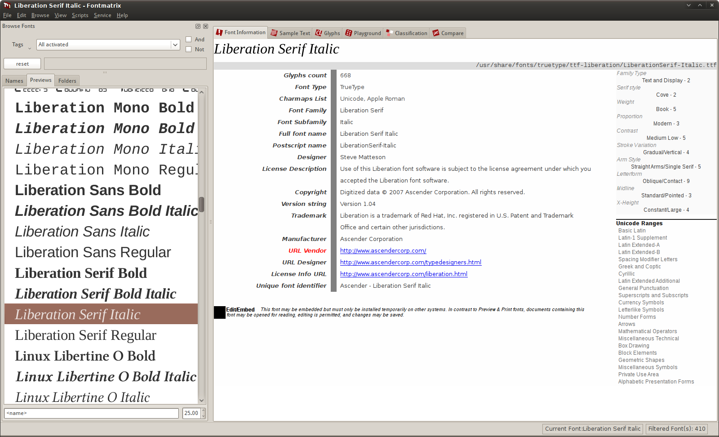Image resolution: width=719 pixels, height=437 pixels.
Task: Open the Classification tab
Action: click(406, 33)
